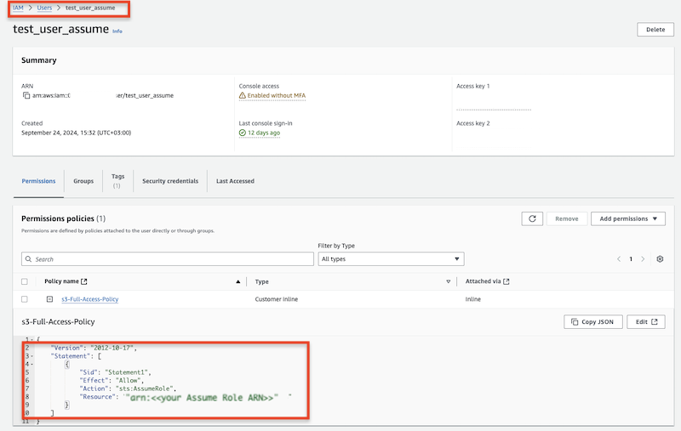This screenshot has height=431, width=681.
Task: Click the Version 2012-10-17 line
Action: point(94,348)
